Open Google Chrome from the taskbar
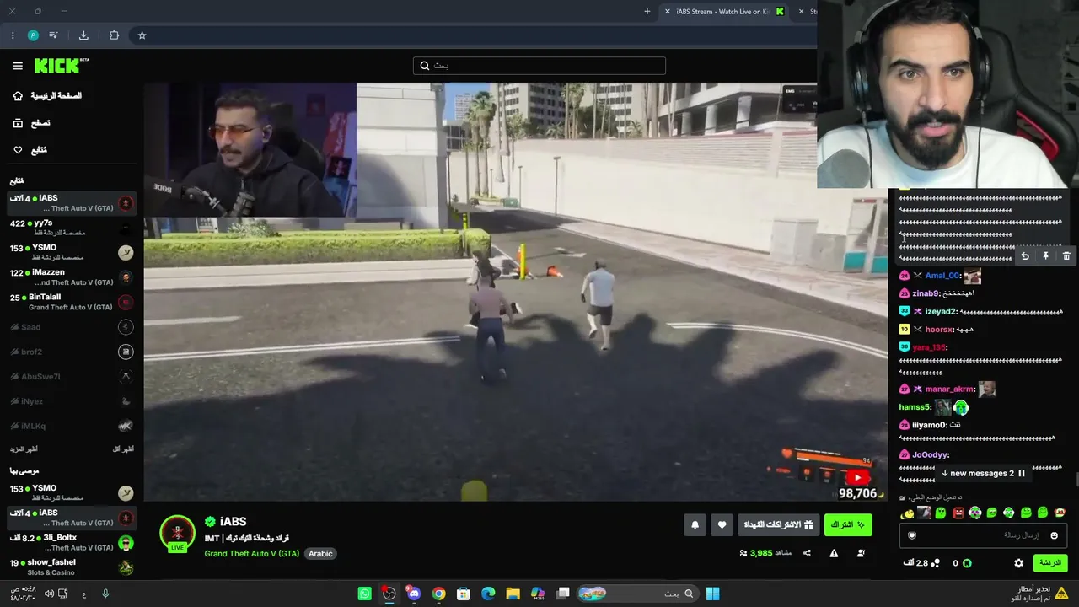1079x607 pixels. (438, 594)
